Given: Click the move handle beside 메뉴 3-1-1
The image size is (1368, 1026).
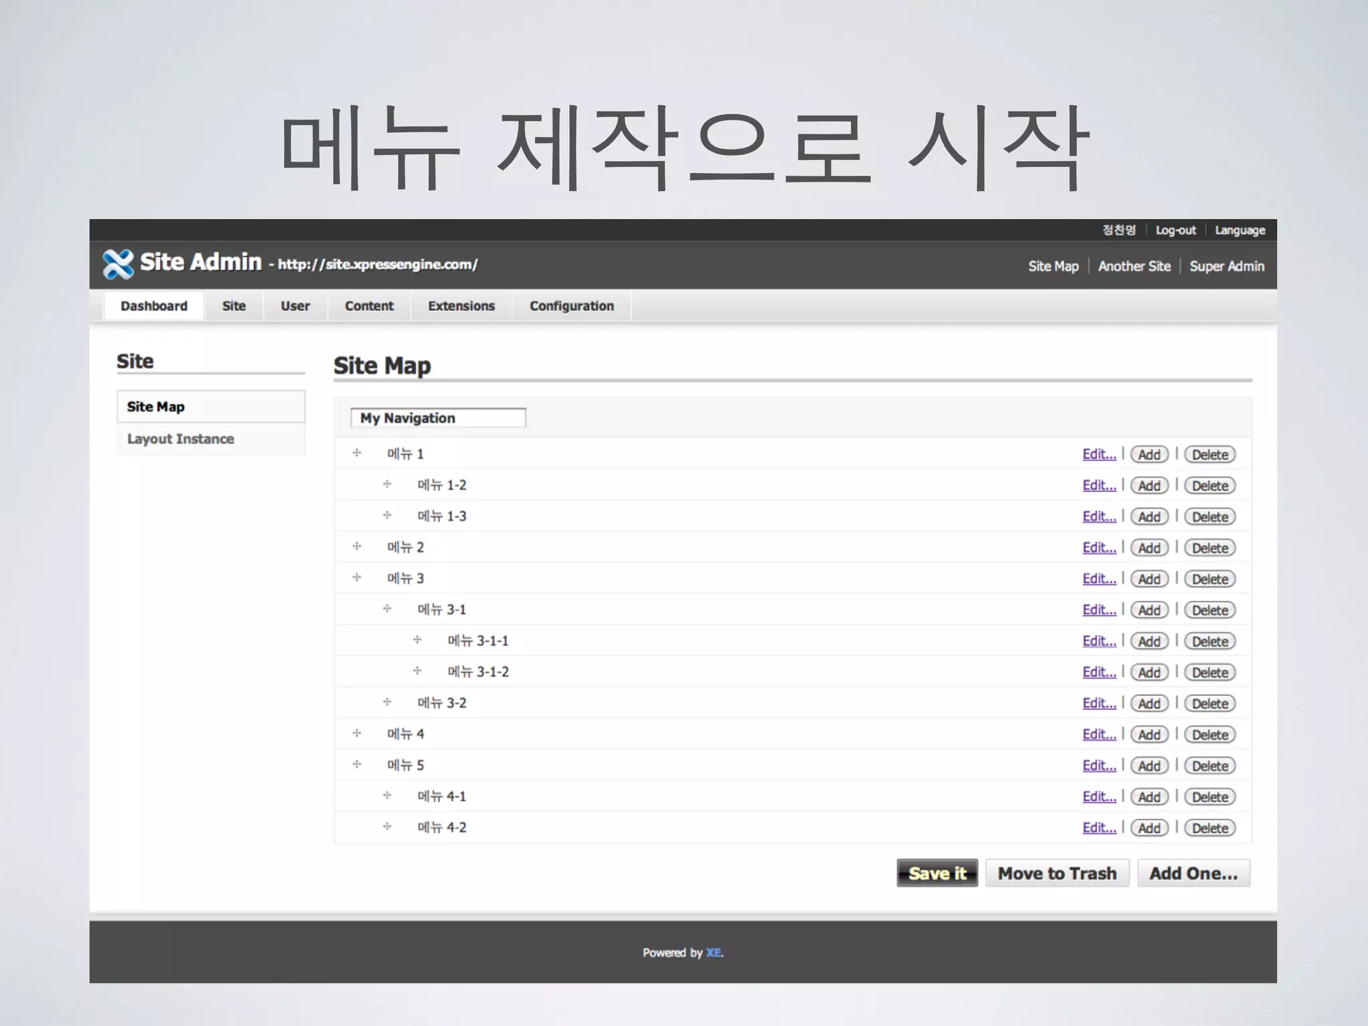Looking at the screenshot, I should (417, 640).
